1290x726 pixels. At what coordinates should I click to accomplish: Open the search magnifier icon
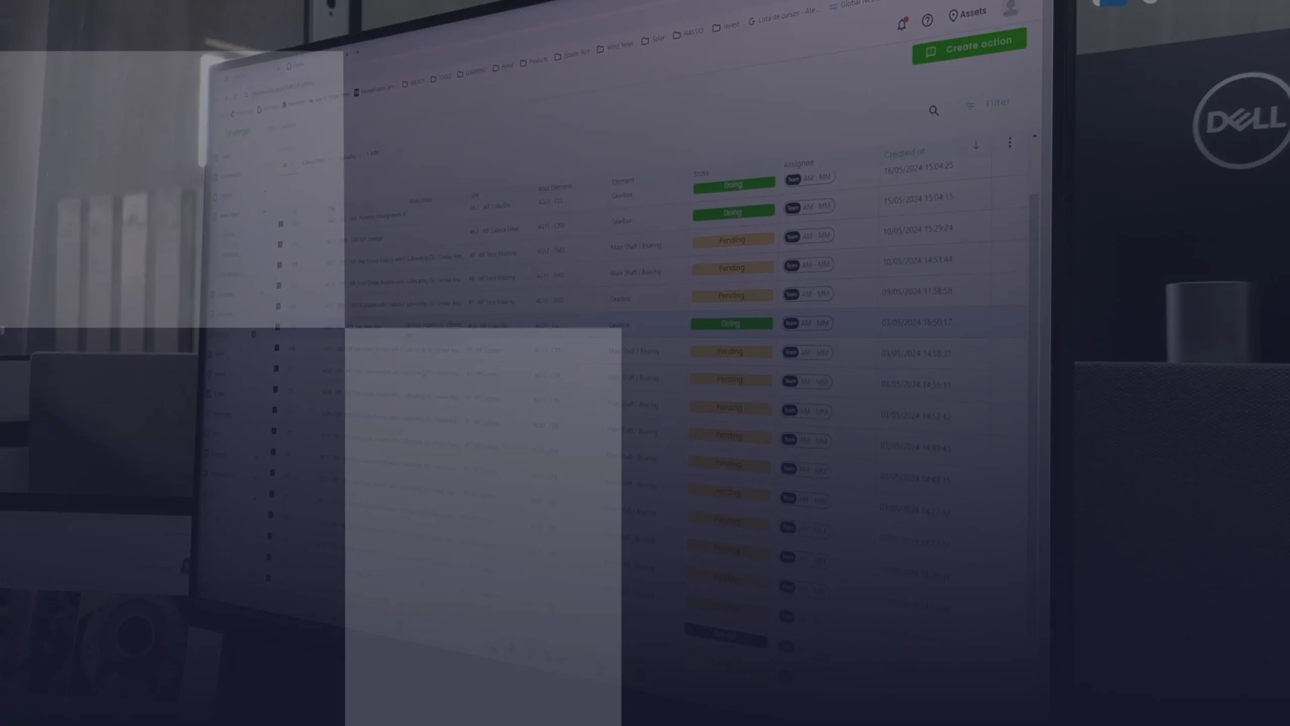934,110
